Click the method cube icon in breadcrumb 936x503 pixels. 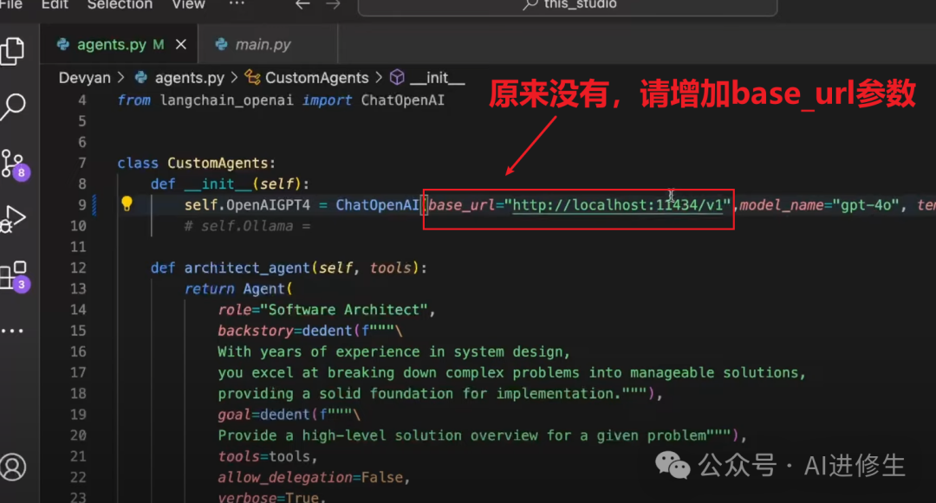click(x=397, y=77)
